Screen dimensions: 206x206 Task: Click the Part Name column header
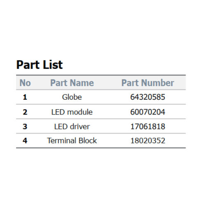pyautogui.click(x=72, y=83)
